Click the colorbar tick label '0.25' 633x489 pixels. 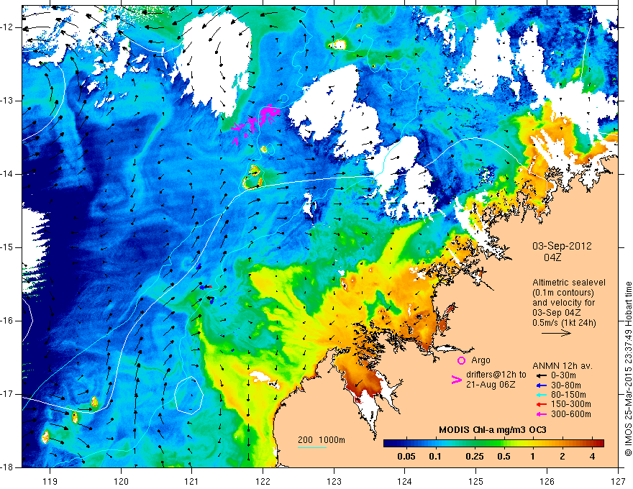(x=474, y=457)
